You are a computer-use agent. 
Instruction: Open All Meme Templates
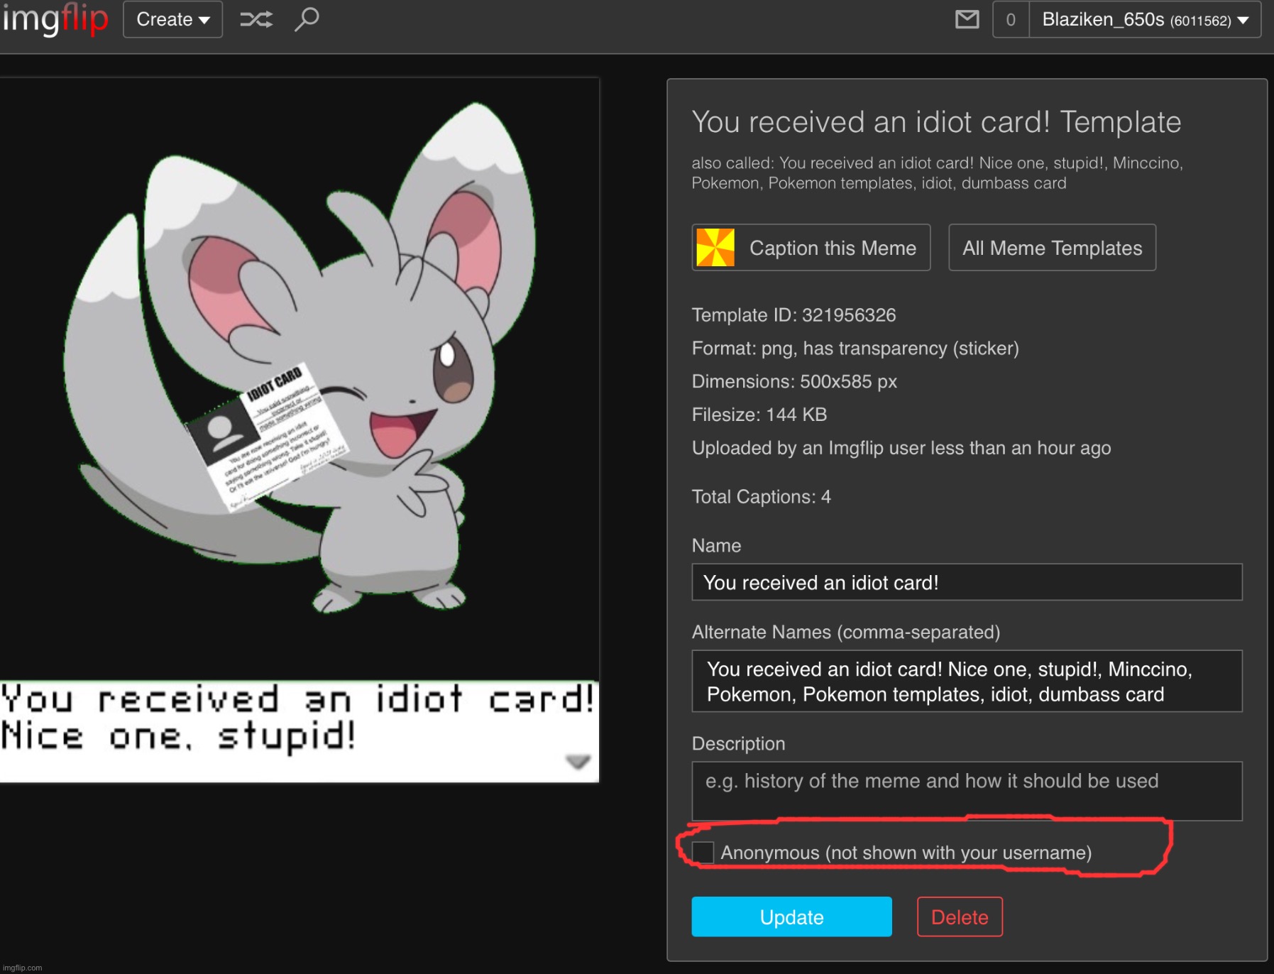[1052, 248]
